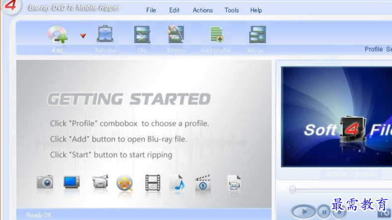Click the Merge toolbar icon

(257, 34)
